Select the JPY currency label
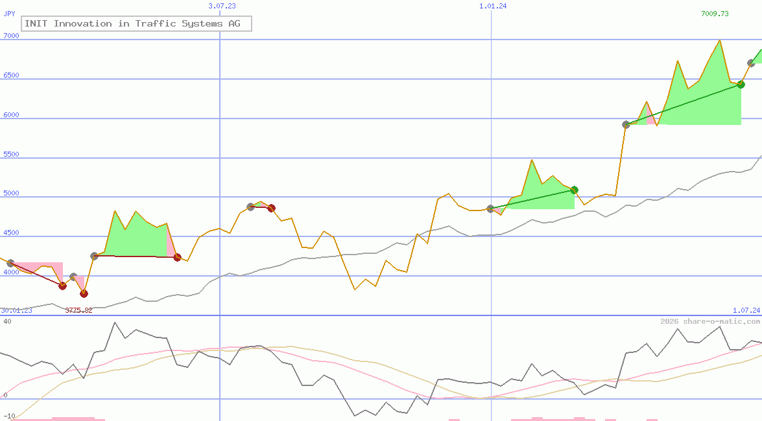 [x=10, y=14]
